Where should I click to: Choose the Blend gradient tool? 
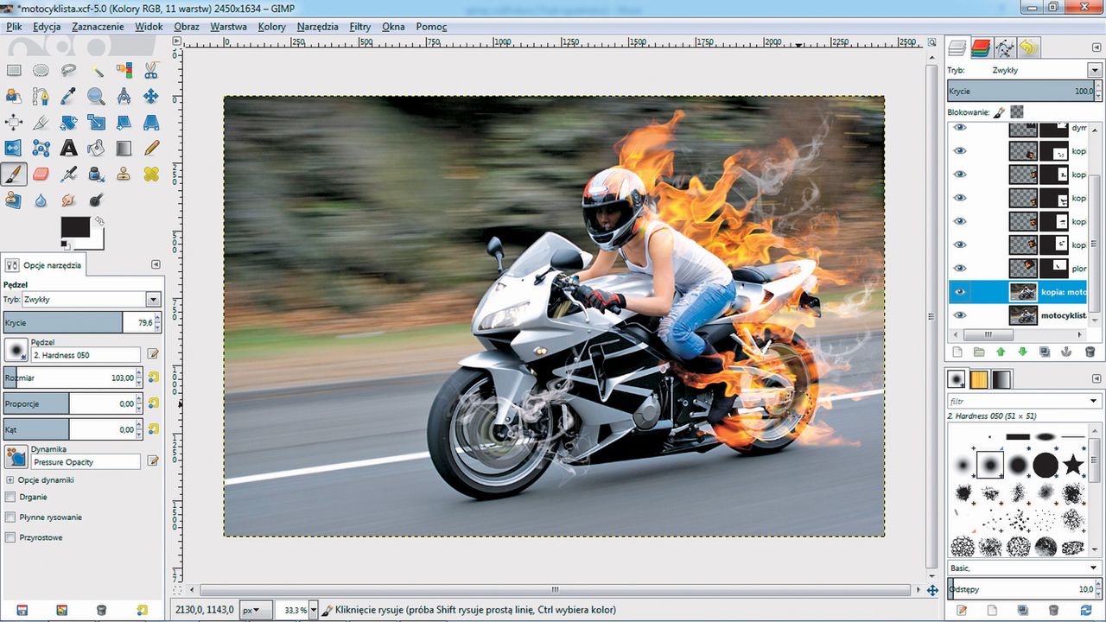point(124,148)
